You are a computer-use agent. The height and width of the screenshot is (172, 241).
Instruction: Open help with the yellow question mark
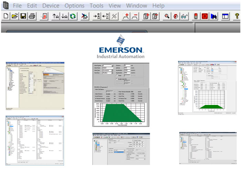coord(237,16)
